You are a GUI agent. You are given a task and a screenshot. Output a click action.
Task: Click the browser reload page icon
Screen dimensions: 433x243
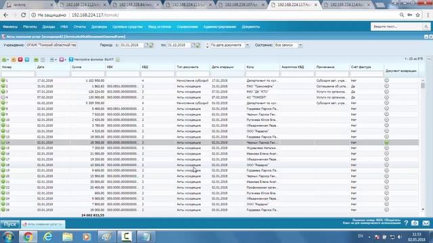pos(24,15)
